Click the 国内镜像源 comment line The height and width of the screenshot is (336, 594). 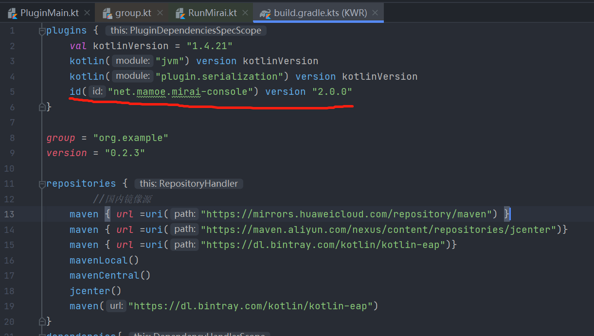123,199
